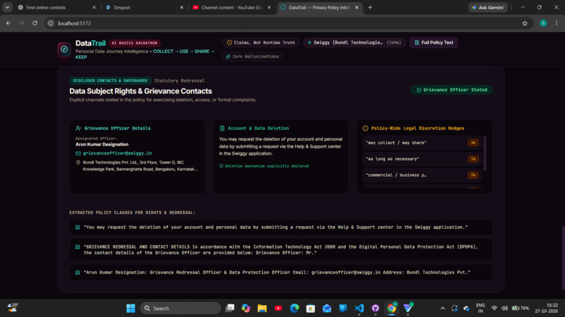This screenshot has height=317, width=565.
Task: Click the Disclosed Contacts & Safeguards label
Action: click(x=110, y=80)
